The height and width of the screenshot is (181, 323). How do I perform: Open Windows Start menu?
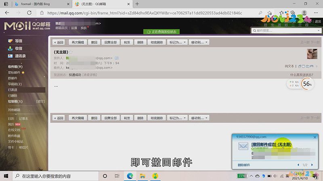[x=6, y=176]
